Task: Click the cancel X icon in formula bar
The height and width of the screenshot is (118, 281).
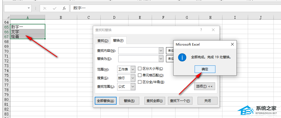Action: (x=45, y=8)
